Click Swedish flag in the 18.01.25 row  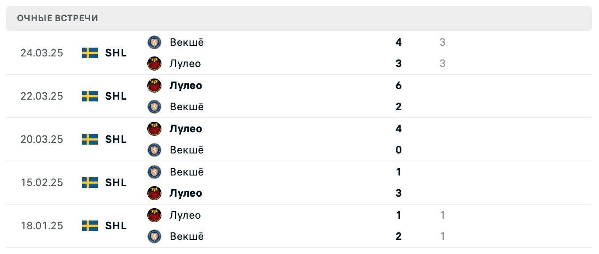90,226
